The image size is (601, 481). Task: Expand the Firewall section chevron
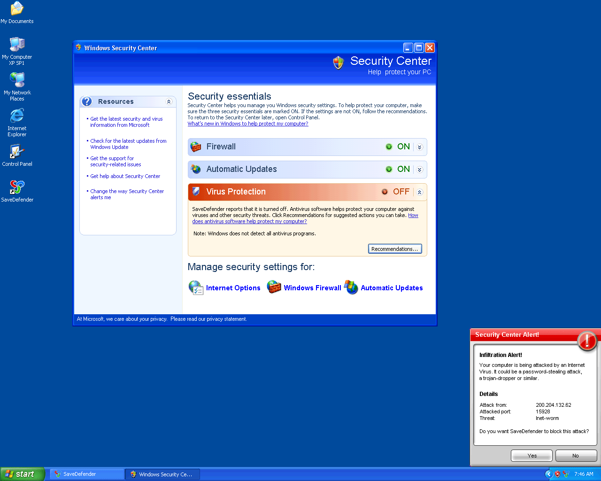pos(420,147)
